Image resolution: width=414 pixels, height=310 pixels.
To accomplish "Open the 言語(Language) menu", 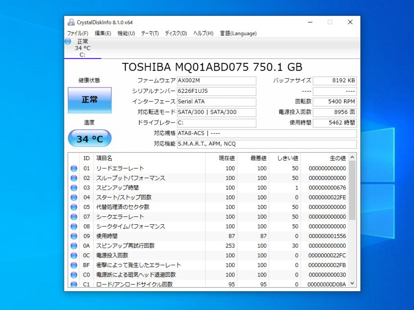I will [x=238, y=33].
